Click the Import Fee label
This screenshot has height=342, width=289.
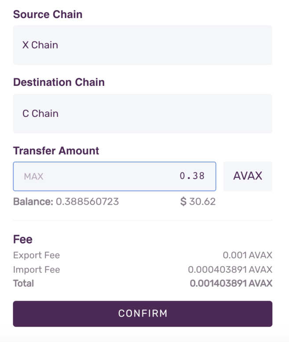pos(37,269)
